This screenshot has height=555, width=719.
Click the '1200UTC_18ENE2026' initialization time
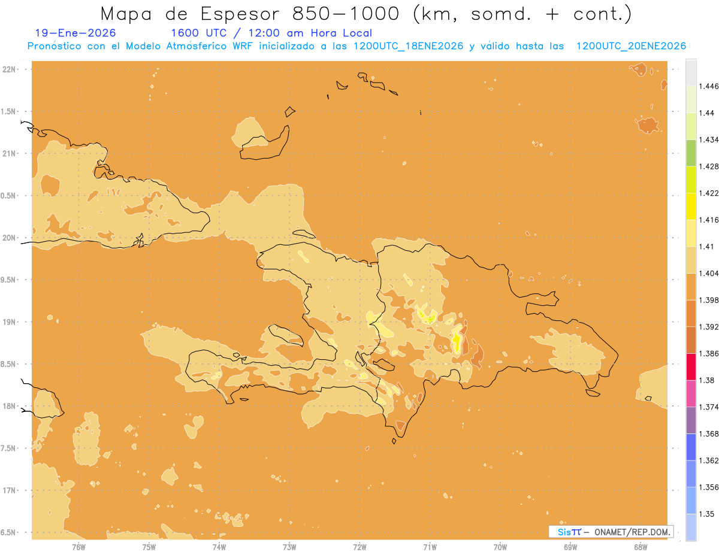(x=408, y=46)
